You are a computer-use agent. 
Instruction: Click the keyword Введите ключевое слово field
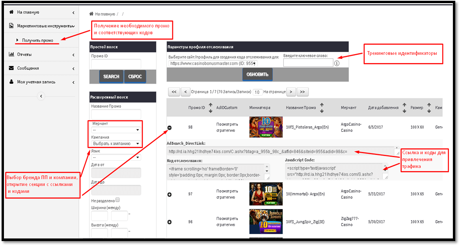(x=308, y=63)
